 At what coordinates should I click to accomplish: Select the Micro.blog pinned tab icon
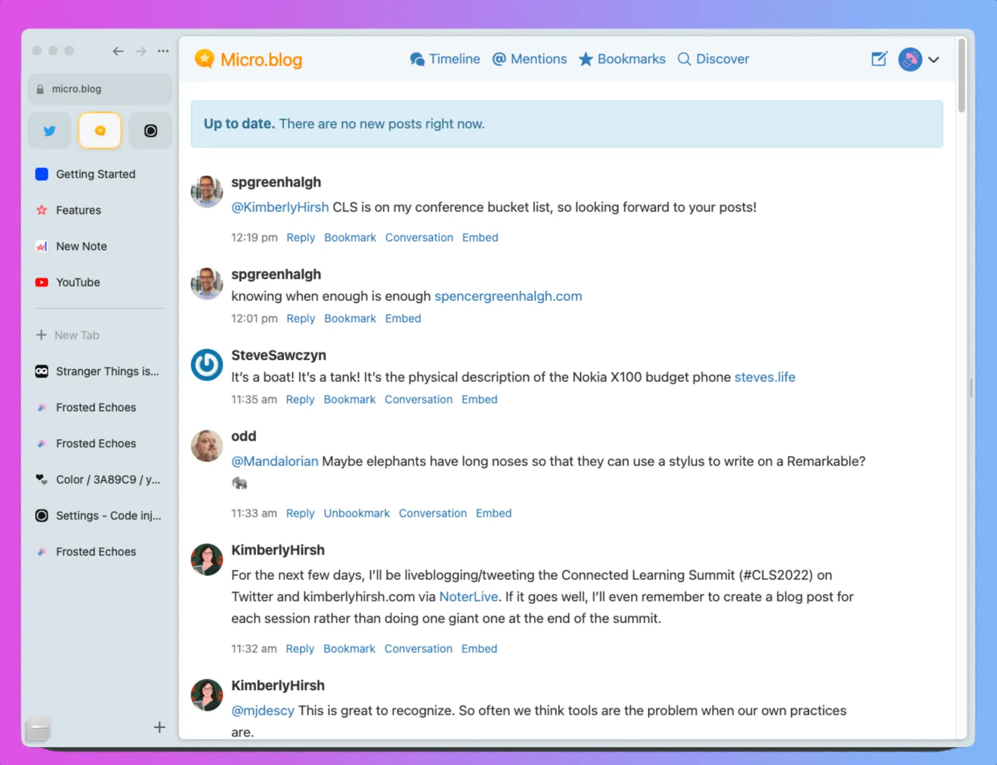click(x=100, y=130)
